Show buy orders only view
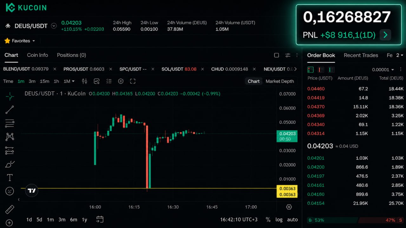 click(x=331, y=70)
